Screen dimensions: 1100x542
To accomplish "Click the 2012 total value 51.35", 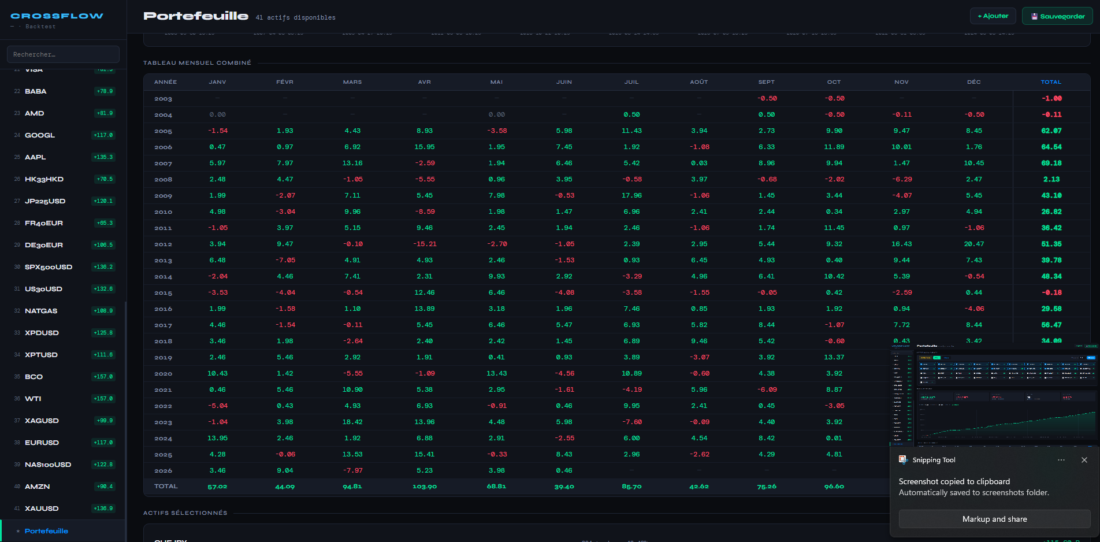I will (1051, 244).
